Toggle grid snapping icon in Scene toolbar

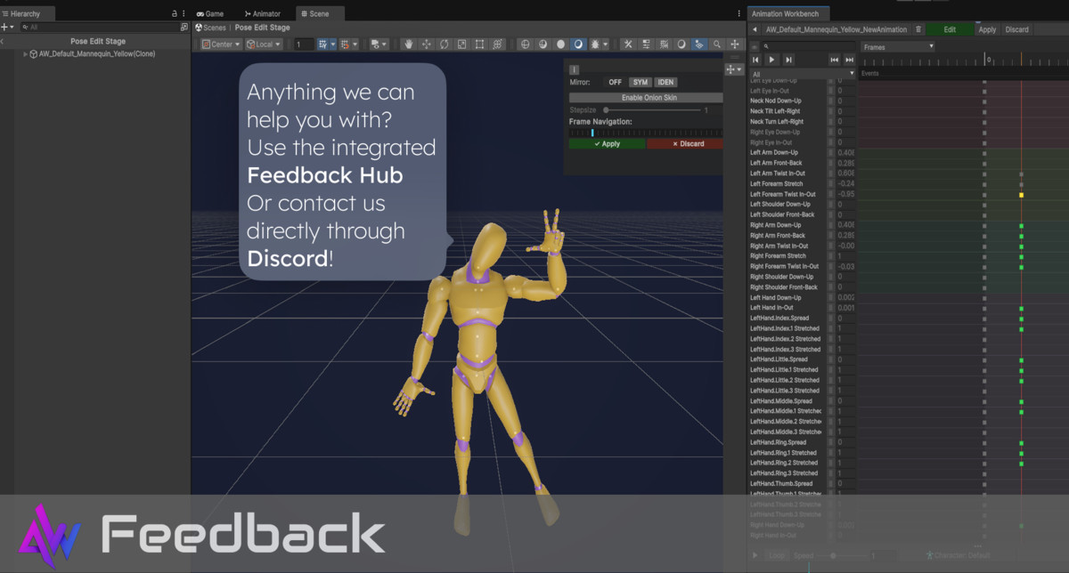tap(323, 44)
